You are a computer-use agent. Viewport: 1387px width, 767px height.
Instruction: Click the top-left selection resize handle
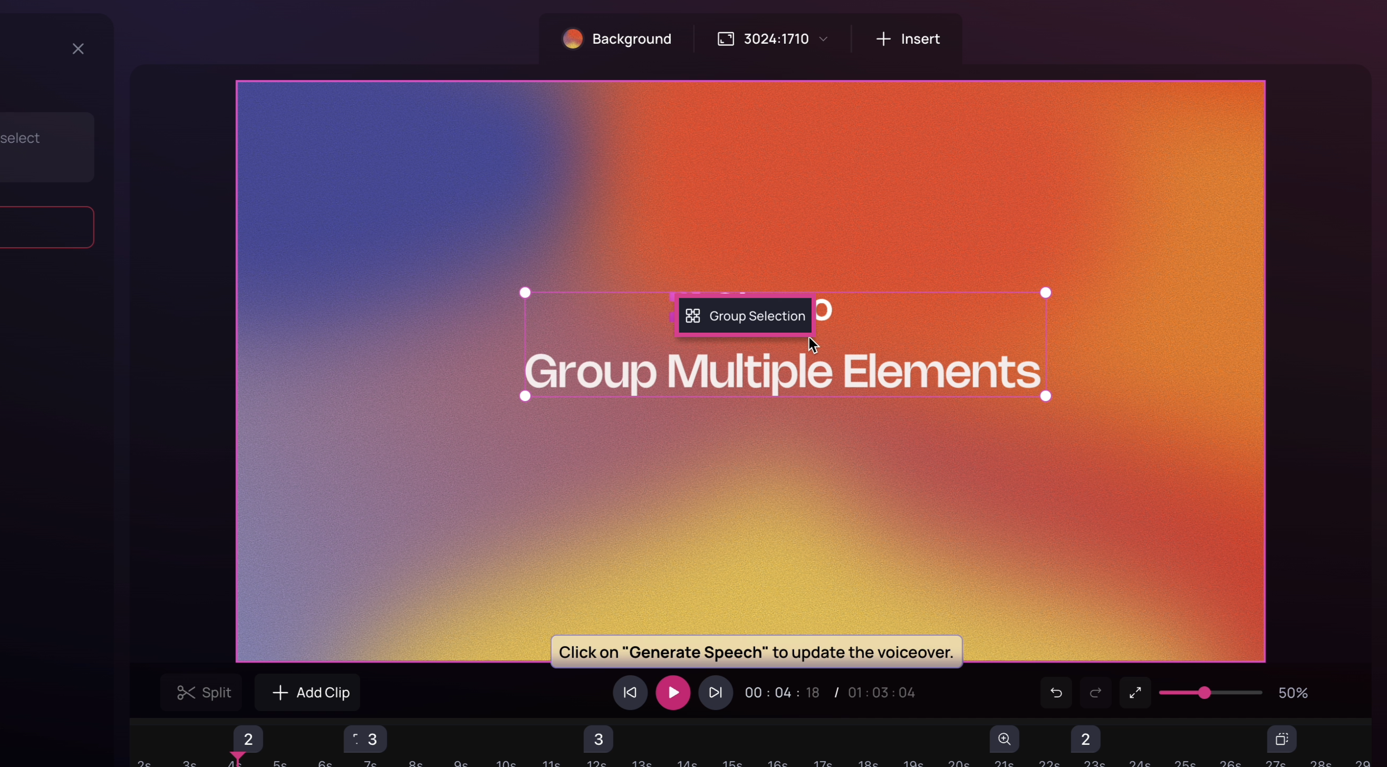pyautogui.click(x=525, y=292)
